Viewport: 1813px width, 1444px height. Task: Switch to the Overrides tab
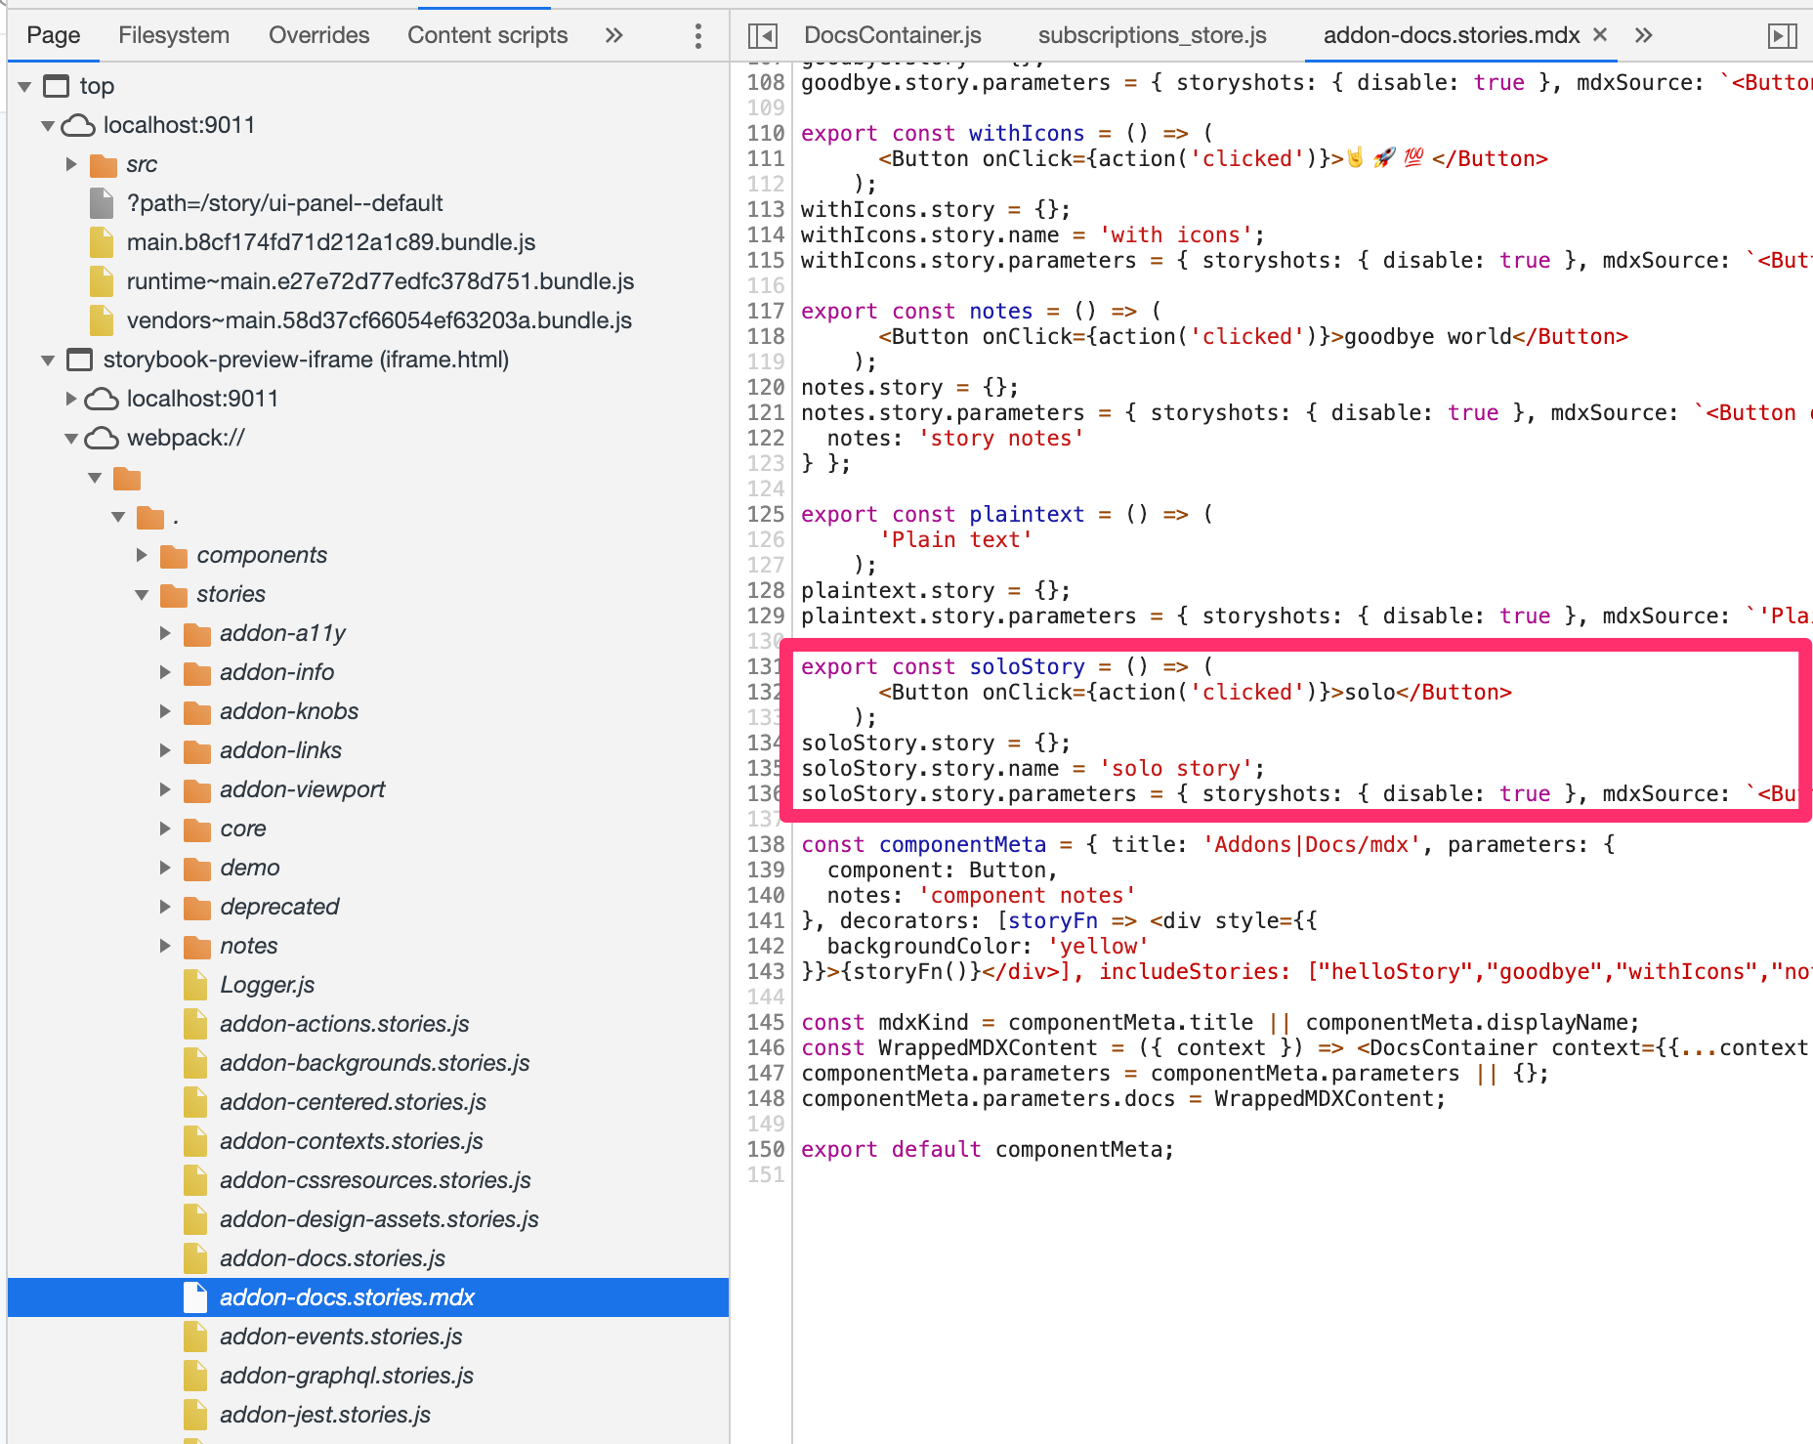coord(318,35)
